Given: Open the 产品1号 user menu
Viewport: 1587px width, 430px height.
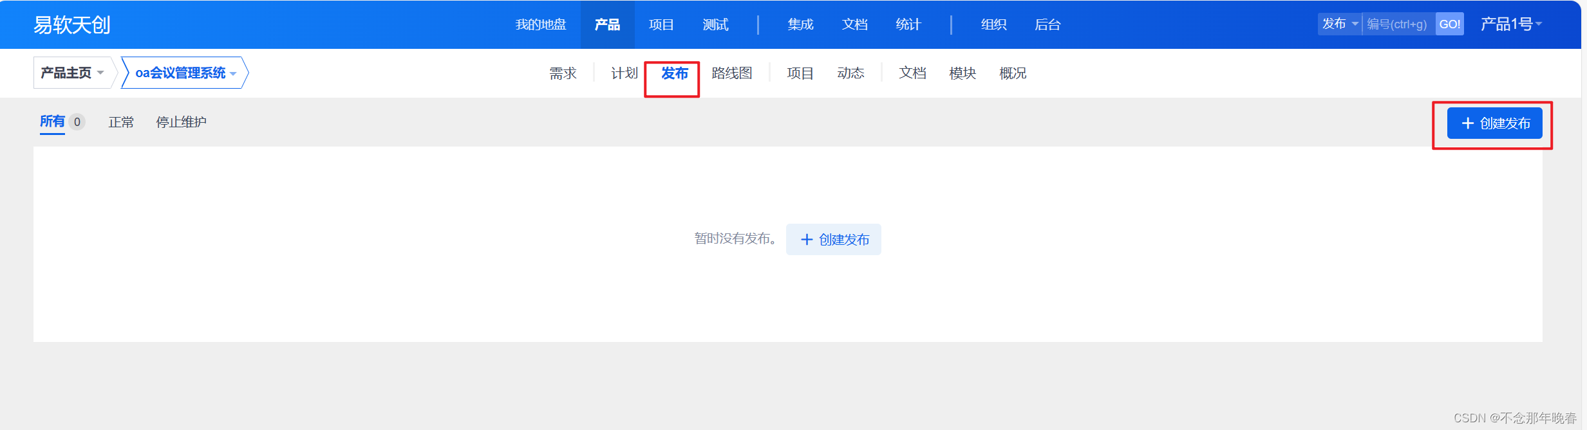Looking at the screenshot, I should pos(1511,24).
